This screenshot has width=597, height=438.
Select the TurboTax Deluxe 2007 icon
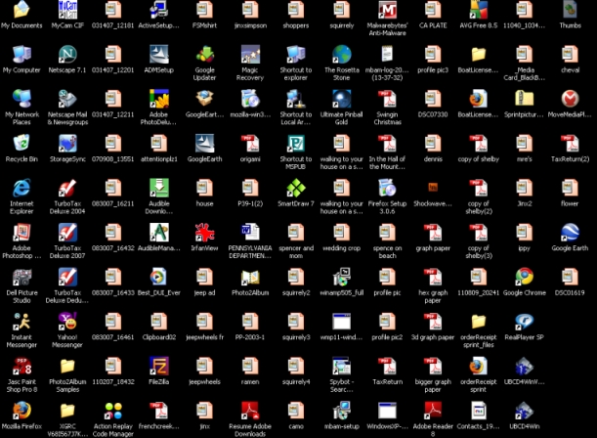click(x=67, y=233)
